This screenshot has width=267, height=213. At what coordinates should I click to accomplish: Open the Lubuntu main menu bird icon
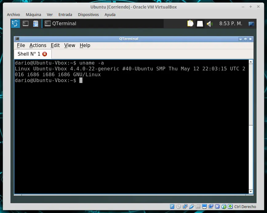[x=15, y=23]
